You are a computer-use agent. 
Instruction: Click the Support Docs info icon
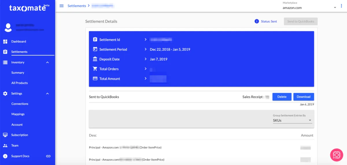[x=5, y=156]
